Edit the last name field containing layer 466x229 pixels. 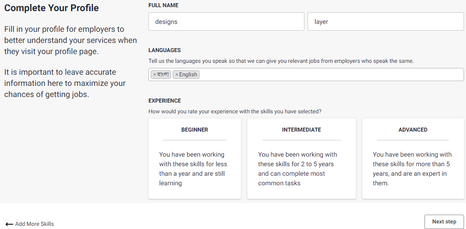click(385, 21)
